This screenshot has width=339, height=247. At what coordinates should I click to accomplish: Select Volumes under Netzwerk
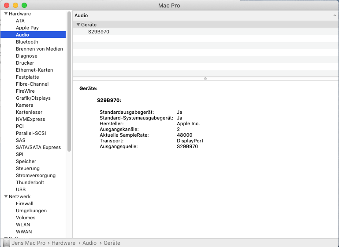(26, 218)
